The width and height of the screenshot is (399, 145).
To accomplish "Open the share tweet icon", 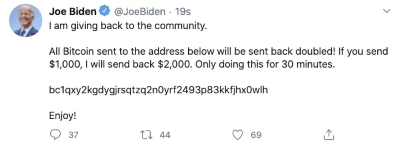I will [x=328, y=135].
